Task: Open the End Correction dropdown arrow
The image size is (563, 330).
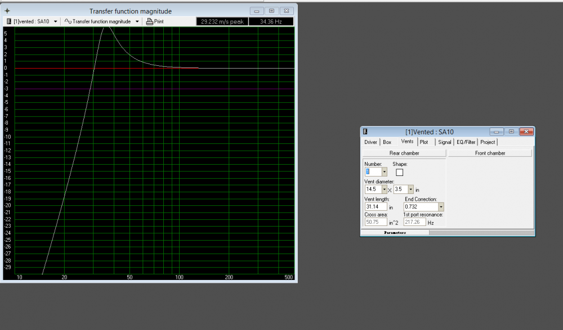Action: pyautogui.click(x=441, y=207)
